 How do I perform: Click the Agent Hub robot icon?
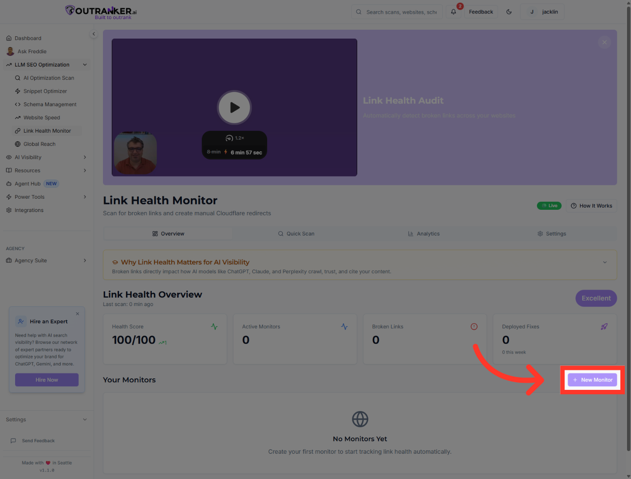tap(9, 184)
